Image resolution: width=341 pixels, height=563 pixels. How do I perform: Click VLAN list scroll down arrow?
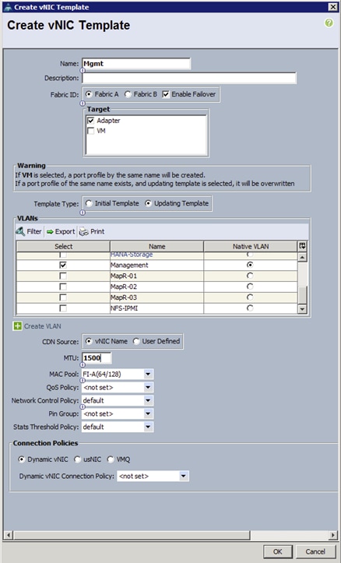point(302,309)
